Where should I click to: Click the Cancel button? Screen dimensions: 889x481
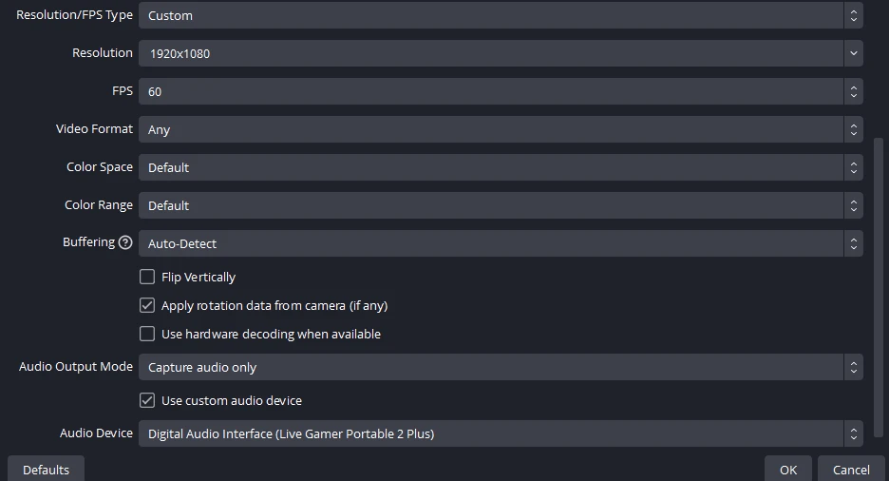(851, 470)
